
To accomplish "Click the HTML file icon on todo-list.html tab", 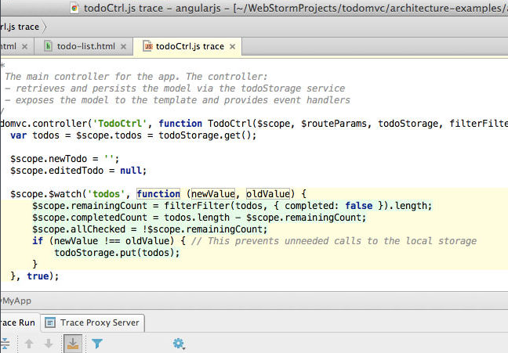I will point(49,46).
